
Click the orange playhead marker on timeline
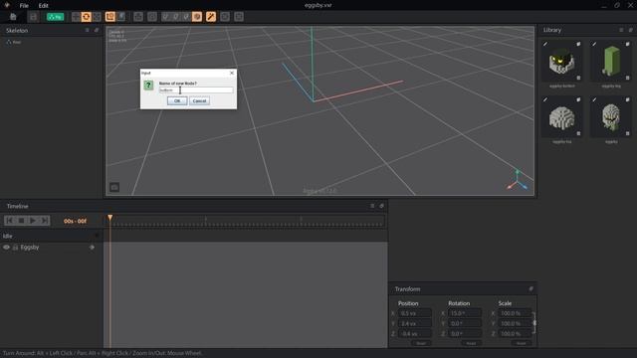110,218
